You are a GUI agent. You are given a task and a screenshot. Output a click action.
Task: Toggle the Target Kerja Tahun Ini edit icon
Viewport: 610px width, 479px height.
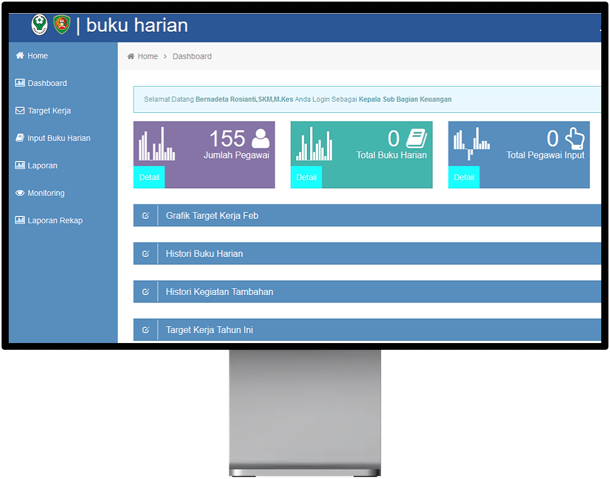[146, 330]
